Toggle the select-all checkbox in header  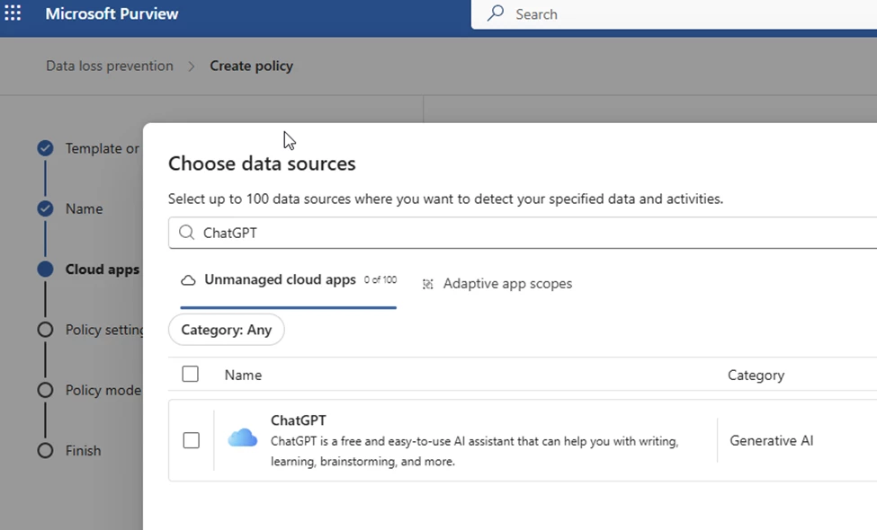[191, 375]
